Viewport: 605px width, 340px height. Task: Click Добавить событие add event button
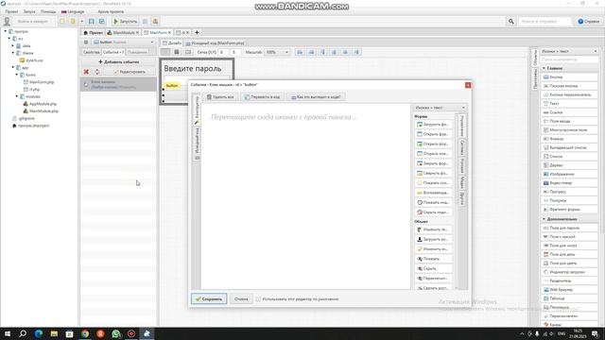pyautogui.click(x=119, y=61)
